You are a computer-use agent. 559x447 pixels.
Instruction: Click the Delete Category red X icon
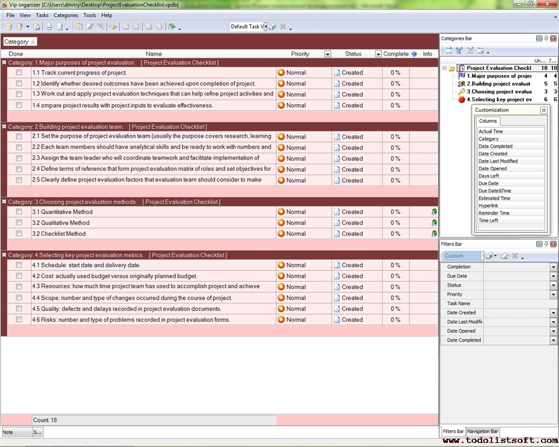click(x=481, y=51)
